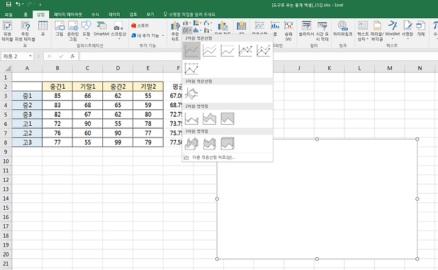Click the chart's top-right resize handle
438x270 pixels.
(417, 139)
